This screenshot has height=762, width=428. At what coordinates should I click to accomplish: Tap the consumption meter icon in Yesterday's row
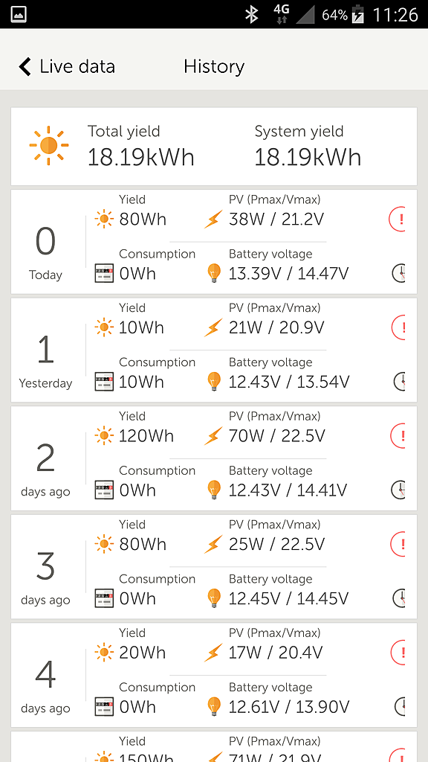104,382
